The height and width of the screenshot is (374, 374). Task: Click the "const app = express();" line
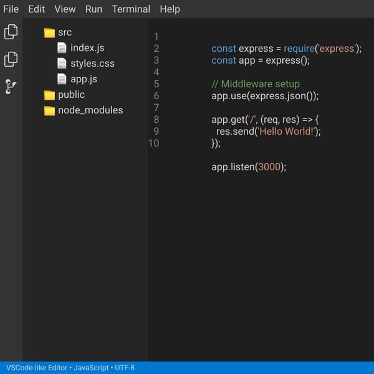click(x=261, y=60)
